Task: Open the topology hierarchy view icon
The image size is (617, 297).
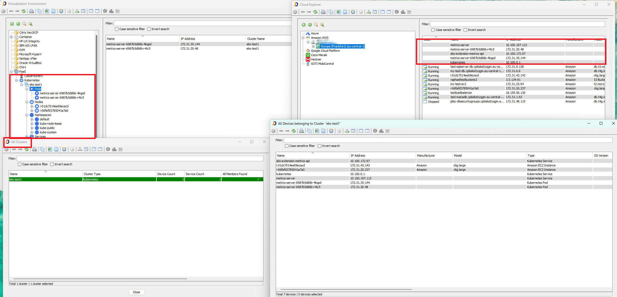Action: point(77,11)
